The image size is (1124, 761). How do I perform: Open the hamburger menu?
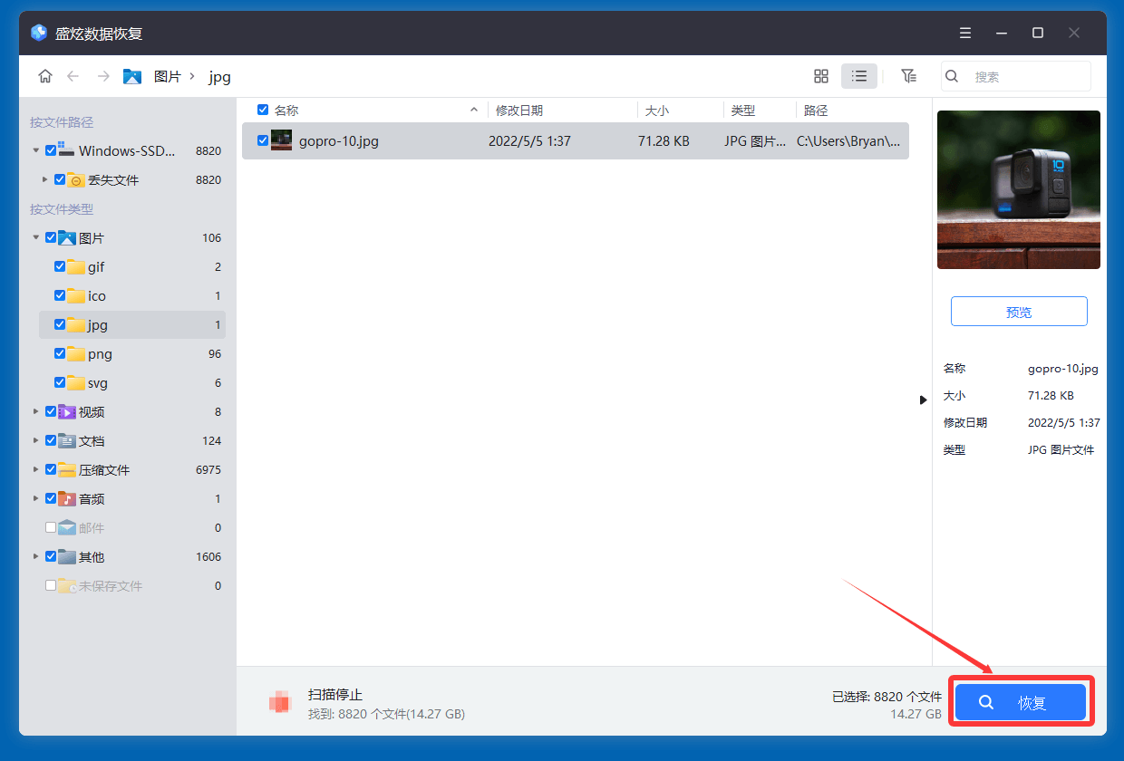tap(964, 33)
